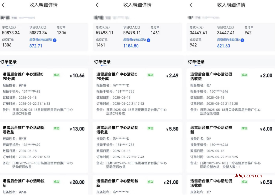This screenshot has height=195, width=275.
Task: Select the 收入明细详情 title on the middle screen
Action: (x=137, y=5)
